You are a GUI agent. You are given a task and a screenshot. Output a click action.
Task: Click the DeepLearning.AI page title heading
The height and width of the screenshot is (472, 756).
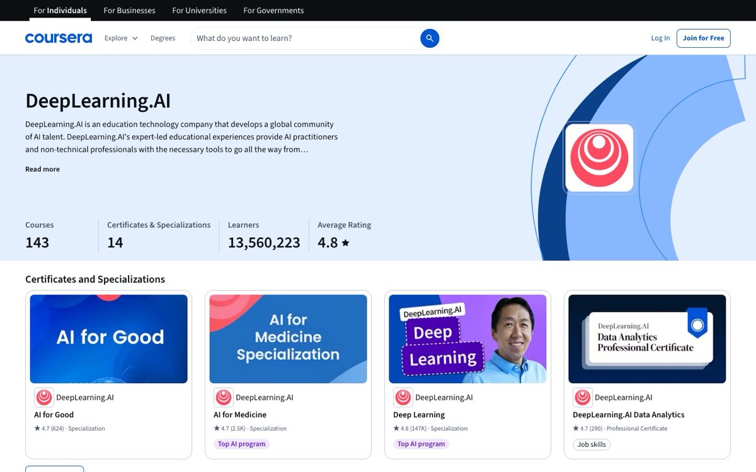coord(98,101)
